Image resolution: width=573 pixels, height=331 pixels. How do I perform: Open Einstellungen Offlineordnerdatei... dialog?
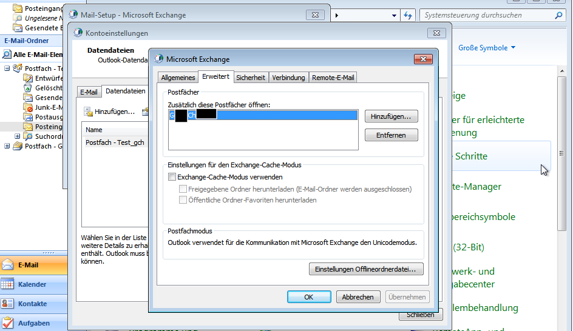366,269
